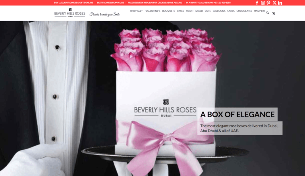Screen dimensions: 305x176
Task: Select Vases in navigation
Action: click(180, 11)
